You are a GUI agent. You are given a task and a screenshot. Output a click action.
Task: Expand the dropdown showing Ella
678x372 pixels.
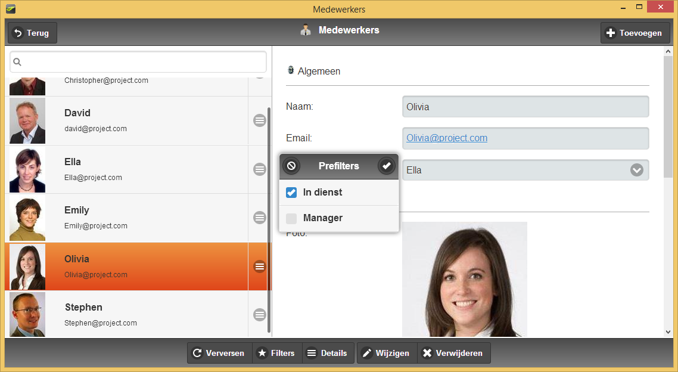637,170
